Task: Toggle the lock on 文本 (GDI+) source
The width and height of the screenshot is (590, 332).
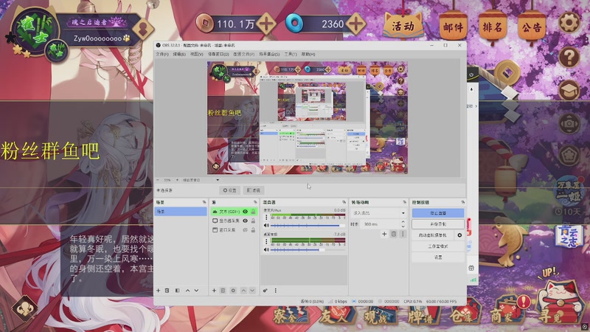Action: tap(253, 212)
